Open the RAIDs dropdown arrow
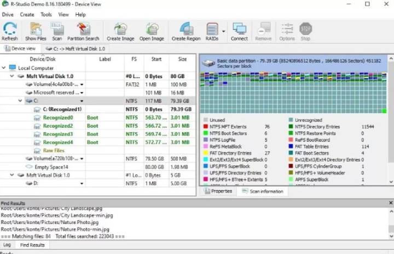 223,31
